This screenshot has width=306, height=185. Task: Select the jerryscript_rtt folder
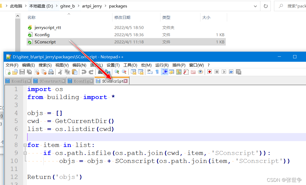coord(48,28)
